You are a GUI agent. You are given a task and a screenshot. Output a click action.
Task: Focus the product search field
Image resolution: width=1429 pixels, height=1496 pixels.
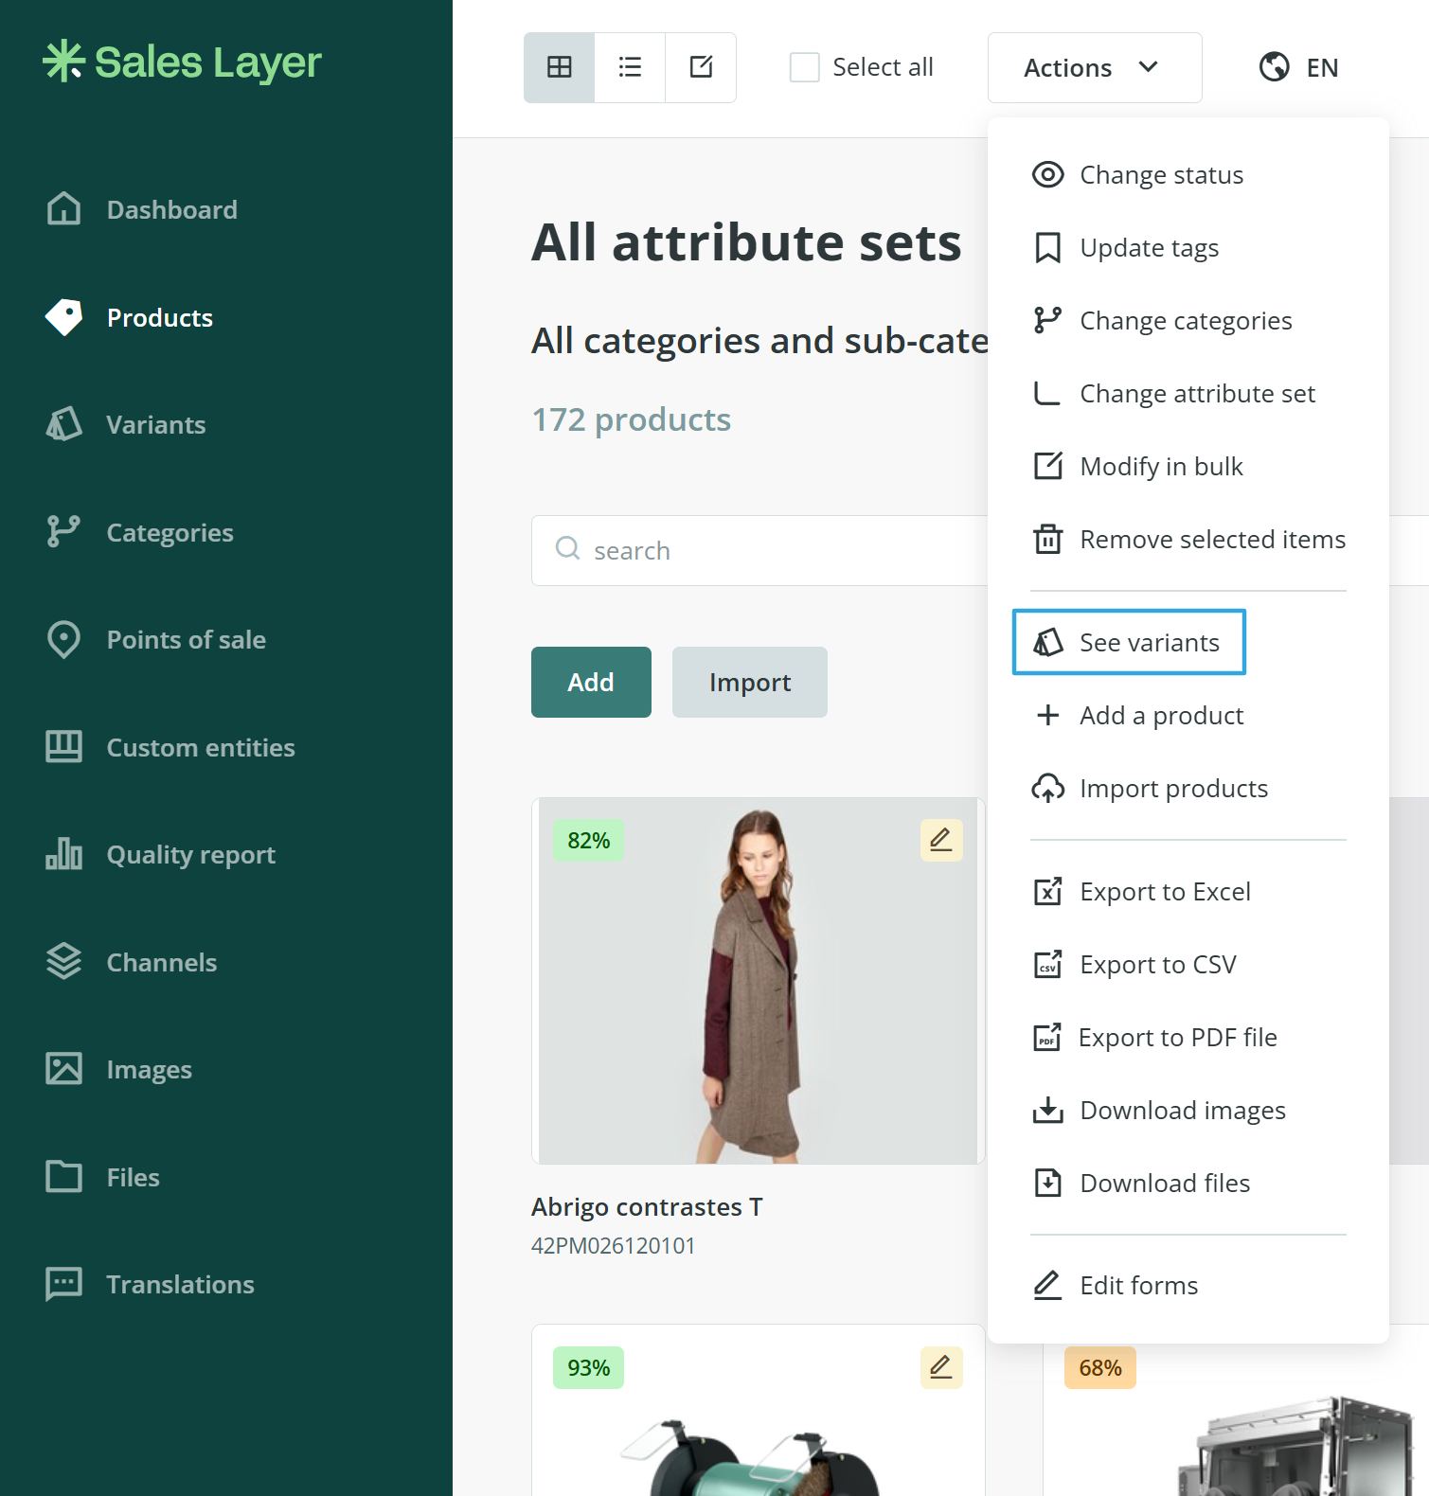pos(759,550)
